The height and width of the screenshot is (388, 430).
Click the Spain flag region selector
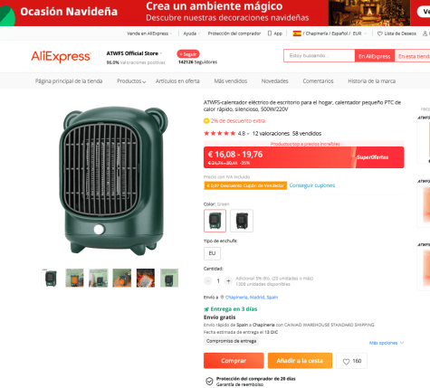coord(297,33)
